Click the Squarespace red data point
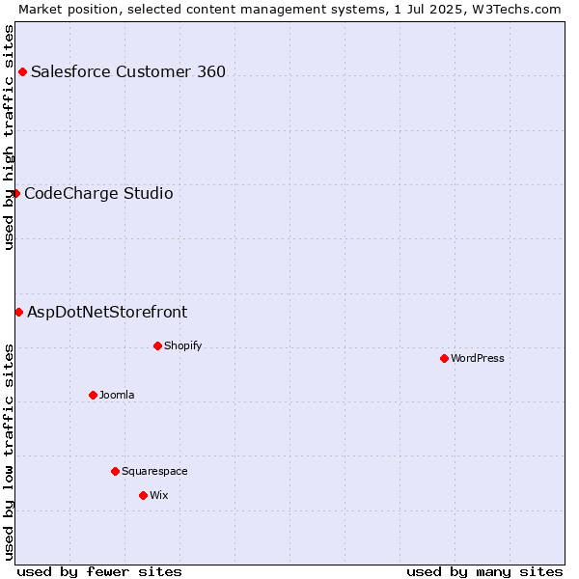 (x=115, y=472)
